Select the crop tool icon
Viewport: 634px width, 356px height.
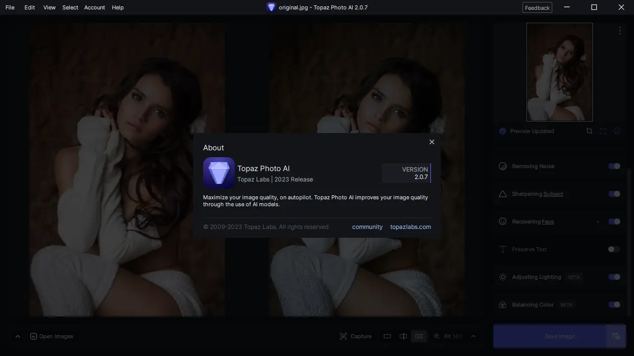589,131
